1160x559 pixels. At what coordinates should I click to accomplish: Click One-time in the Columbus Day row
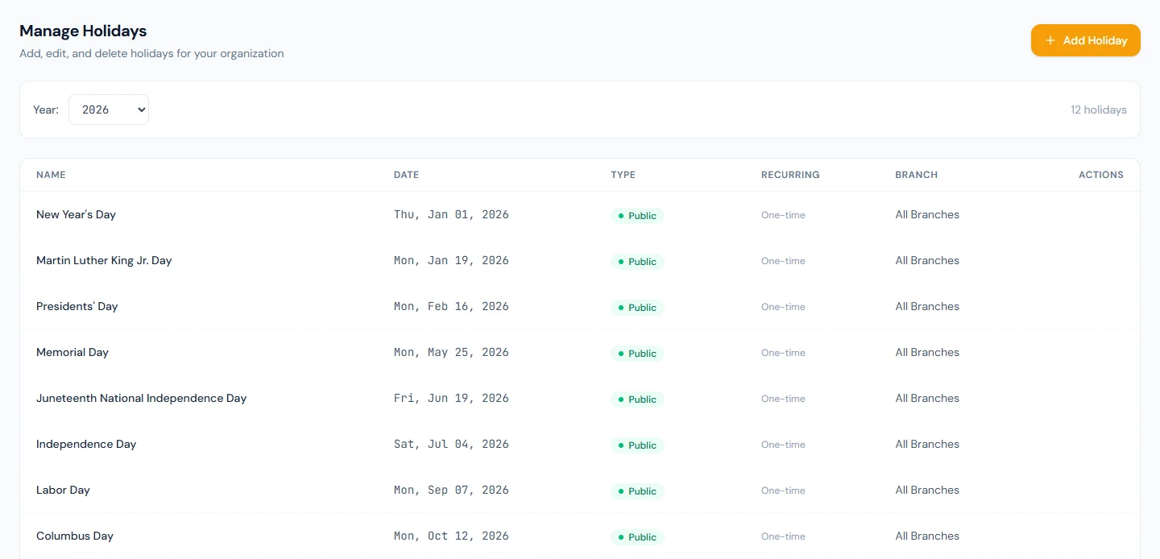pos(783,536)
